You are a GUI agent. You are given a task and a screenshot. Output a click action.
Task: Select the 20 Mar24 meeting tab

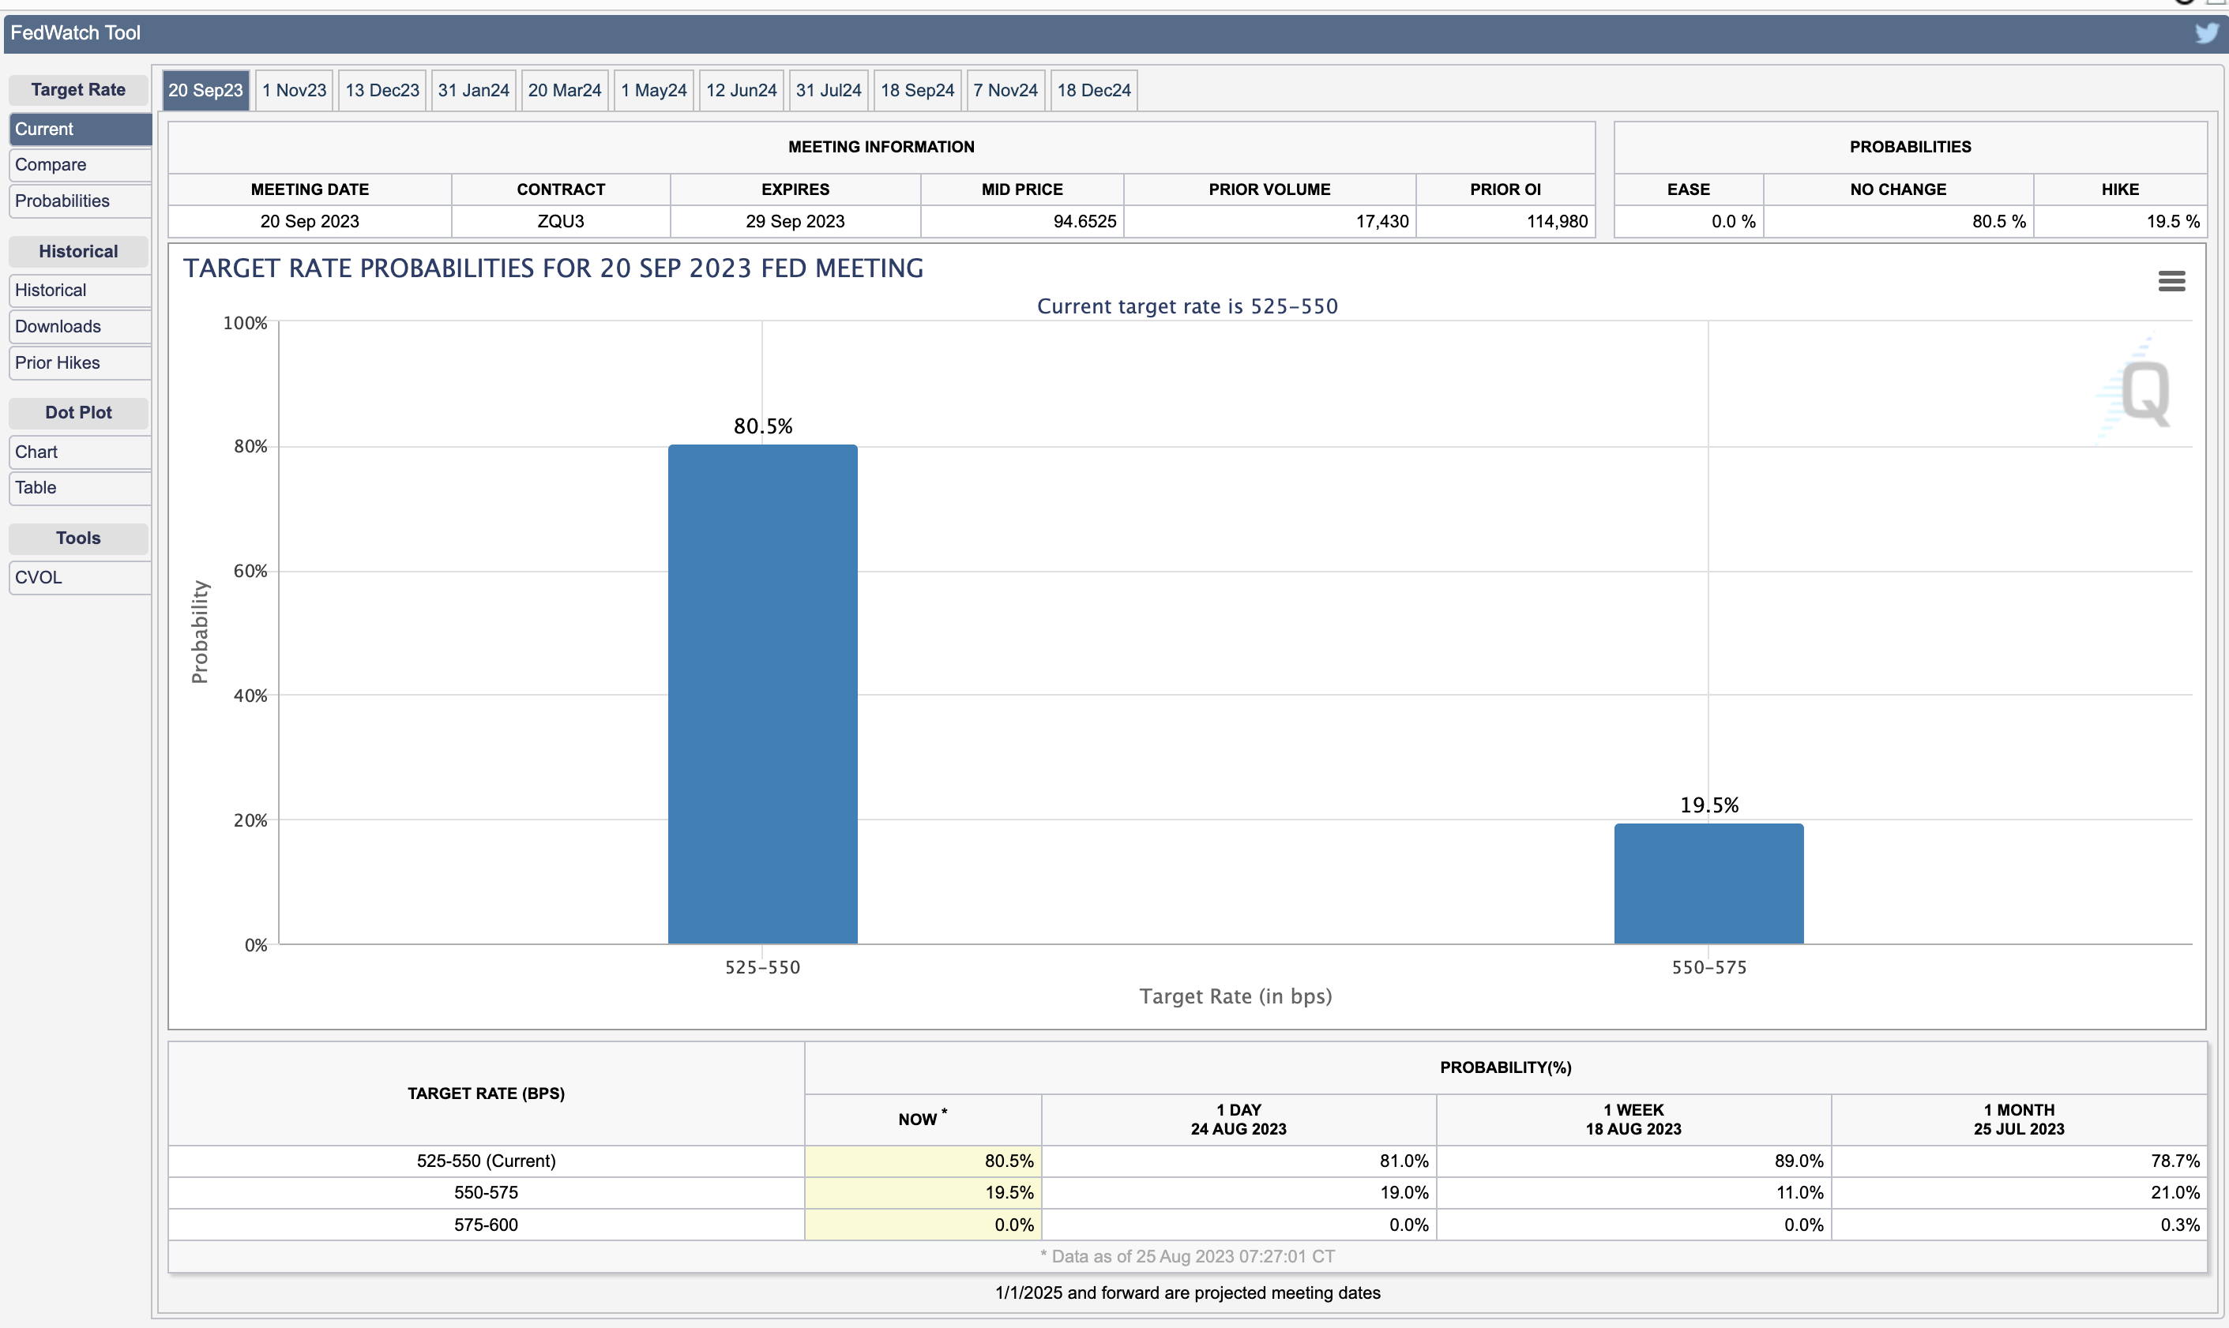tap(564, 90)
